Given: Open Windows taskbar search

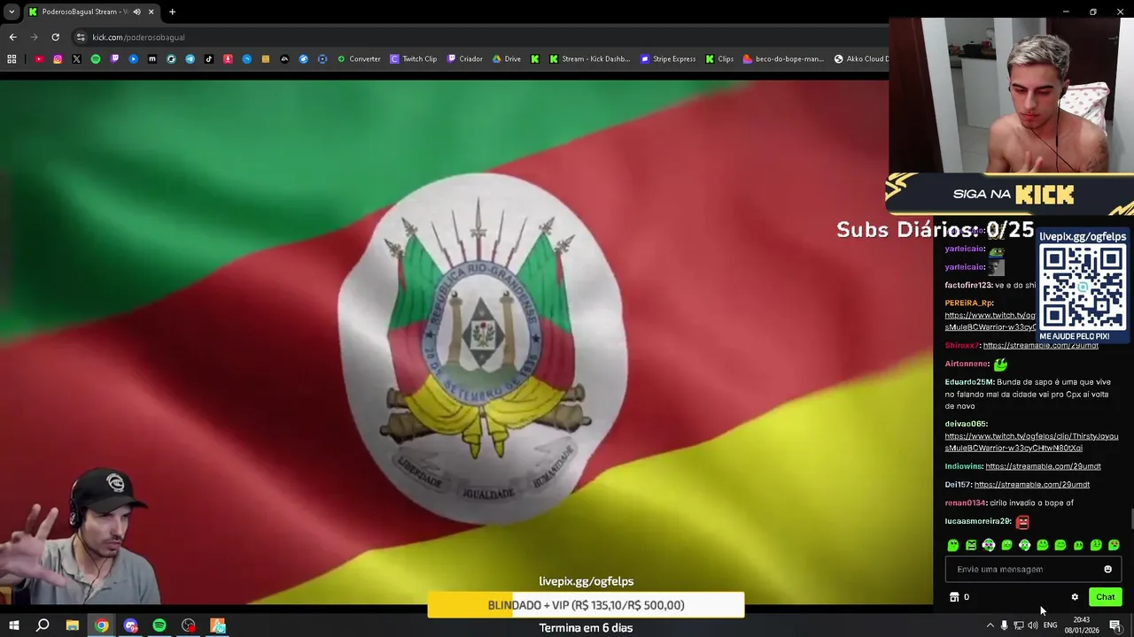Looking at the screenshot, I should click(x=43, y=625).
